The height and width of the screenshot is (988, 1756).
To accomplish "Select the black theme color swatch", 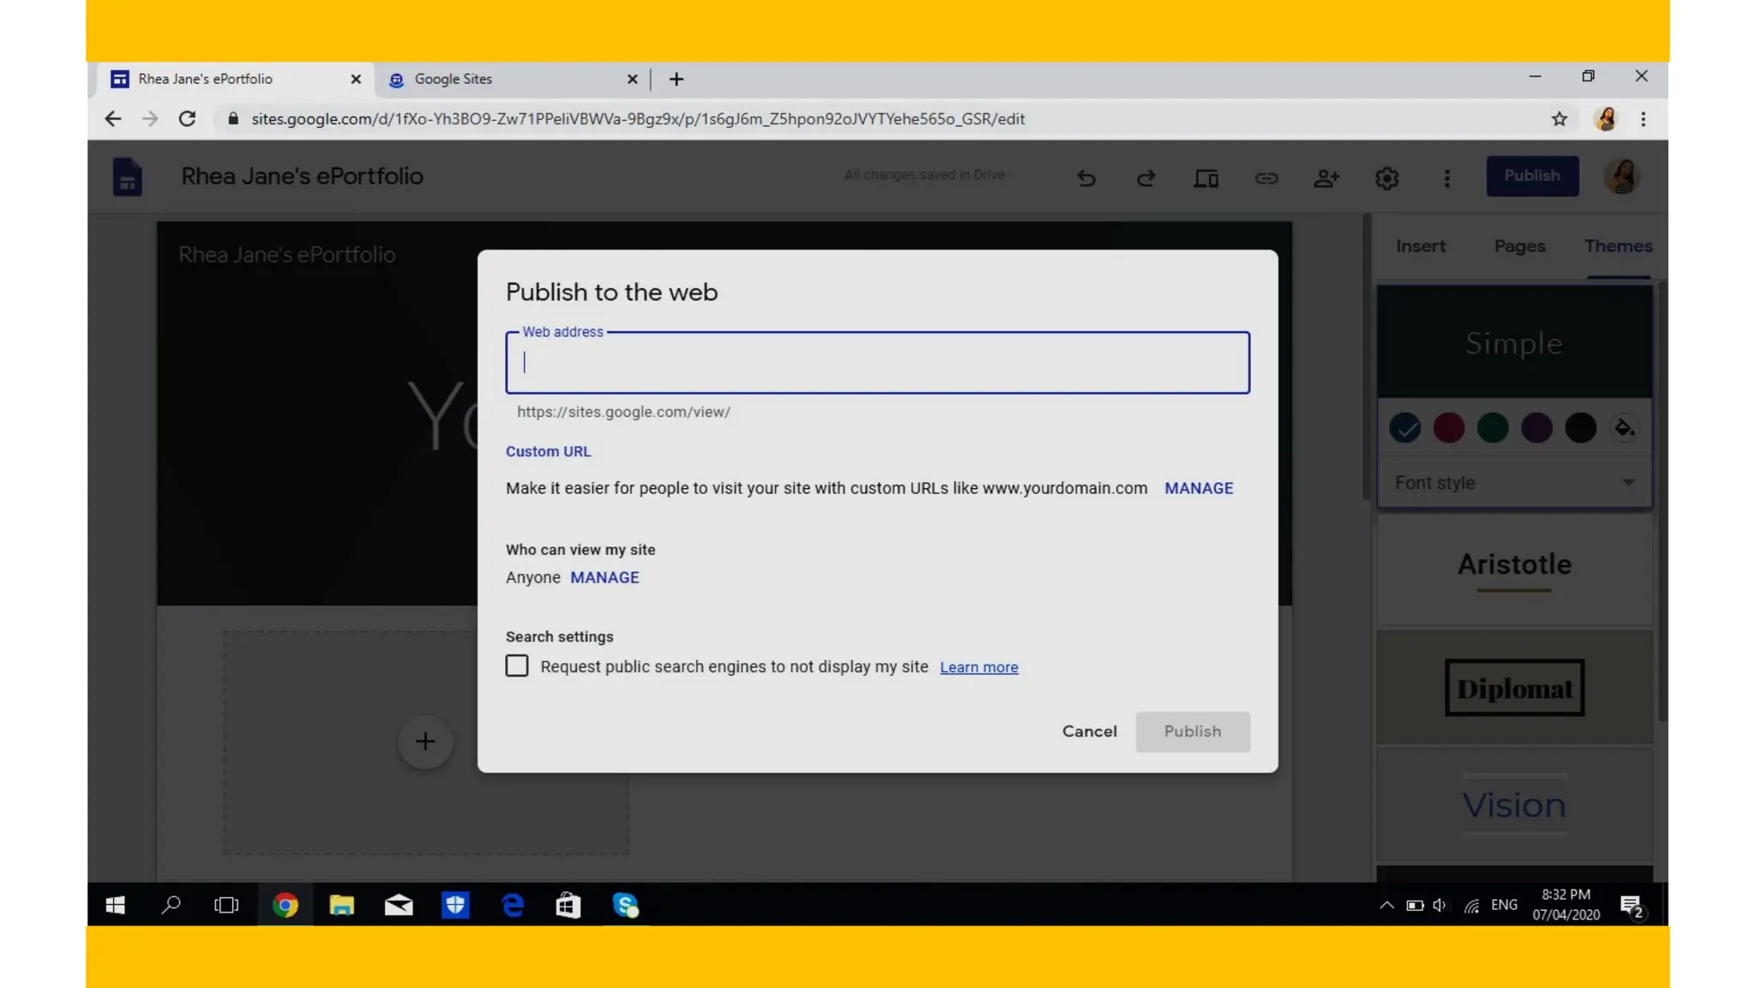I will 1580,428.
